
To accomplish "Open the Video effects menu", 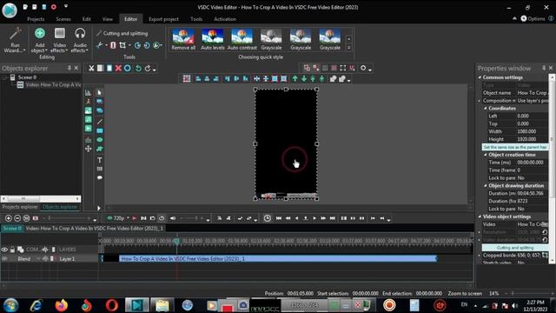I will [x=60, y=41].
